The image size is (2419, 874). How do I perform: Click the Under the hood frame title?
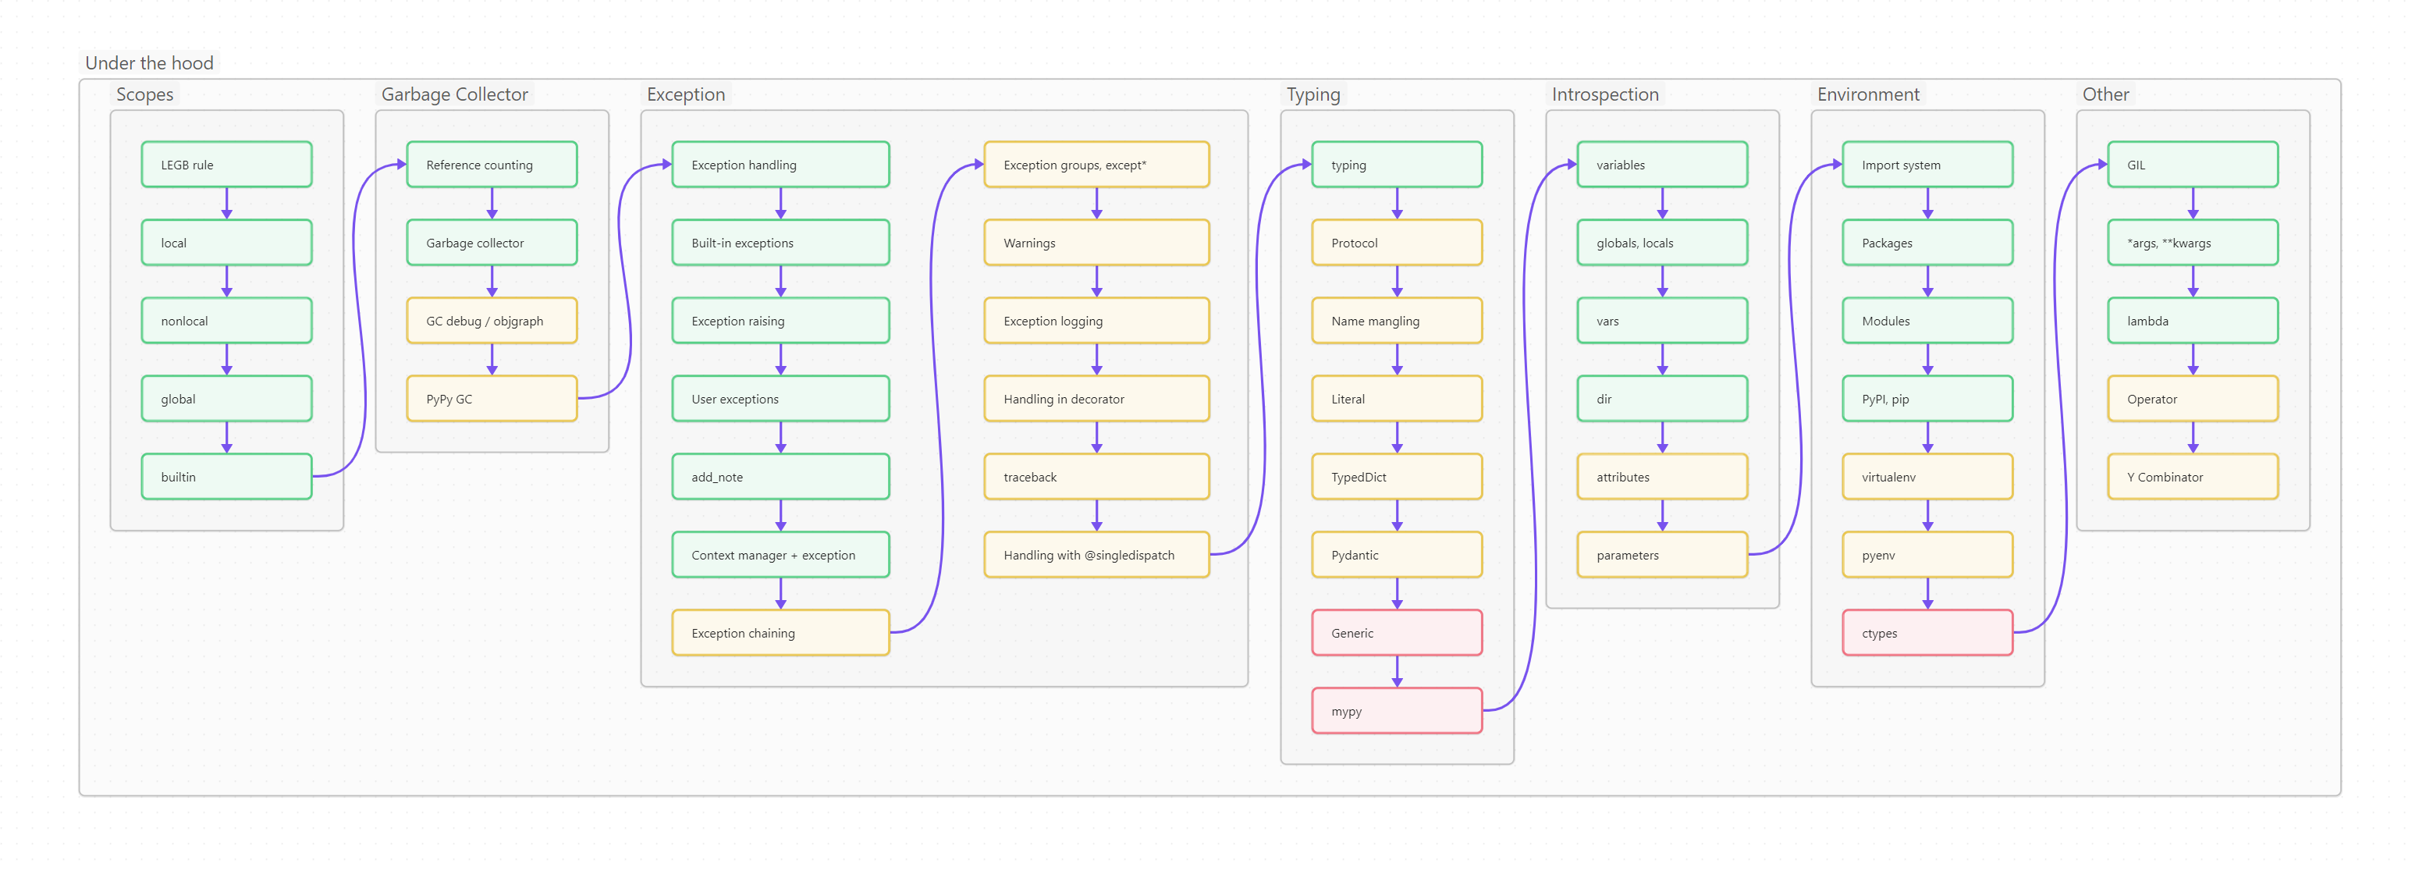pos(149,63)
